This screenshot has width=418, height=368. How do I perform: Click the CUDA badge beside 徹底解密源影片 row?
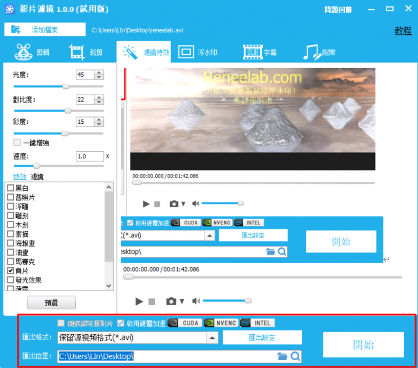(x=185, y=323)
